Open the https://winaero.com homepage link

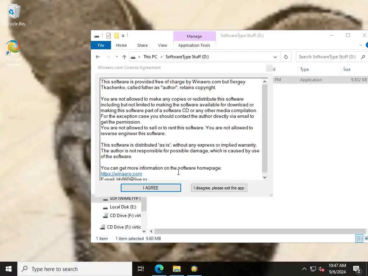(x=121, y=174)
